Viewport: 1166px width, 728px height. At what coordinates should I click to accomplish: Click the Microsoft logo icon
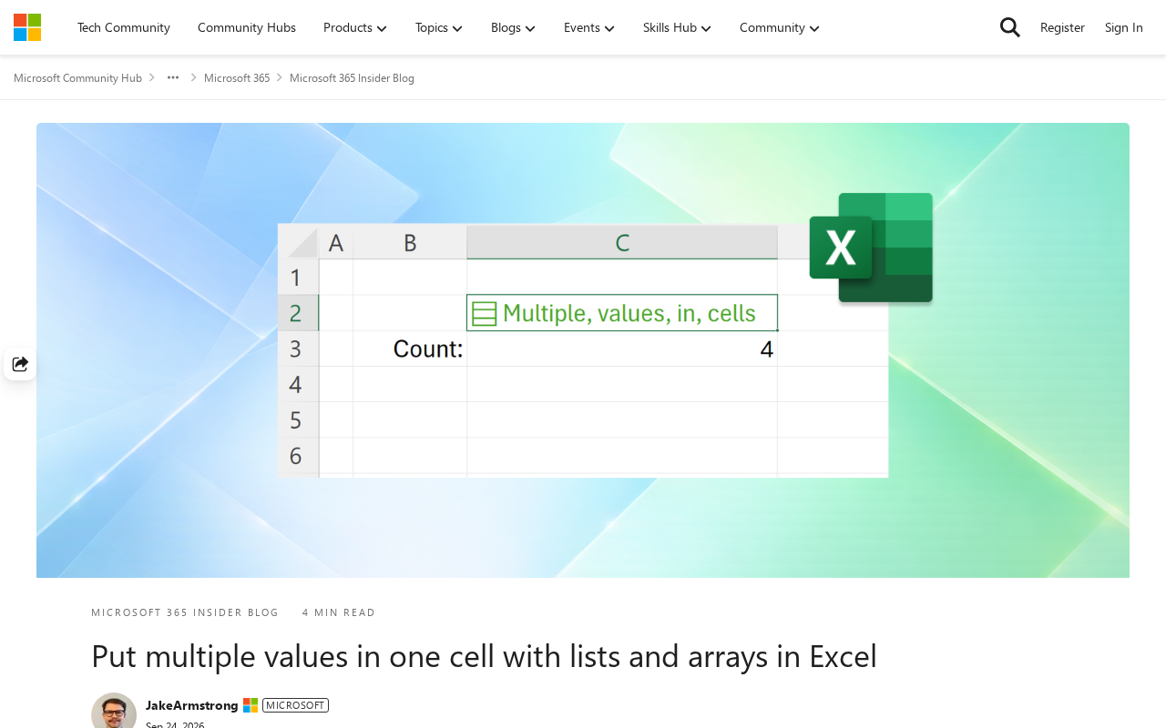[27, 27]
